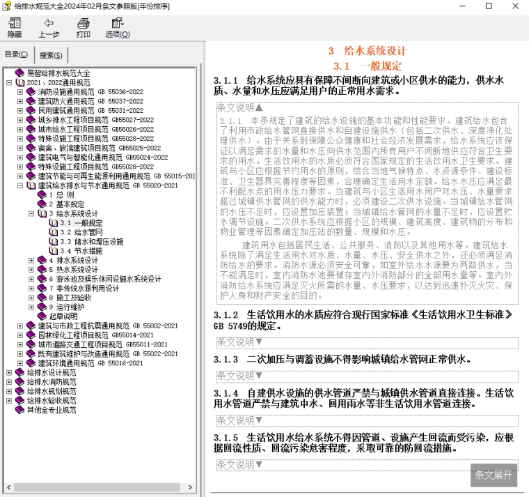This screenshot has height=497, width=529.
Task: Go back with the 上一步 icon
Action: 49,28
